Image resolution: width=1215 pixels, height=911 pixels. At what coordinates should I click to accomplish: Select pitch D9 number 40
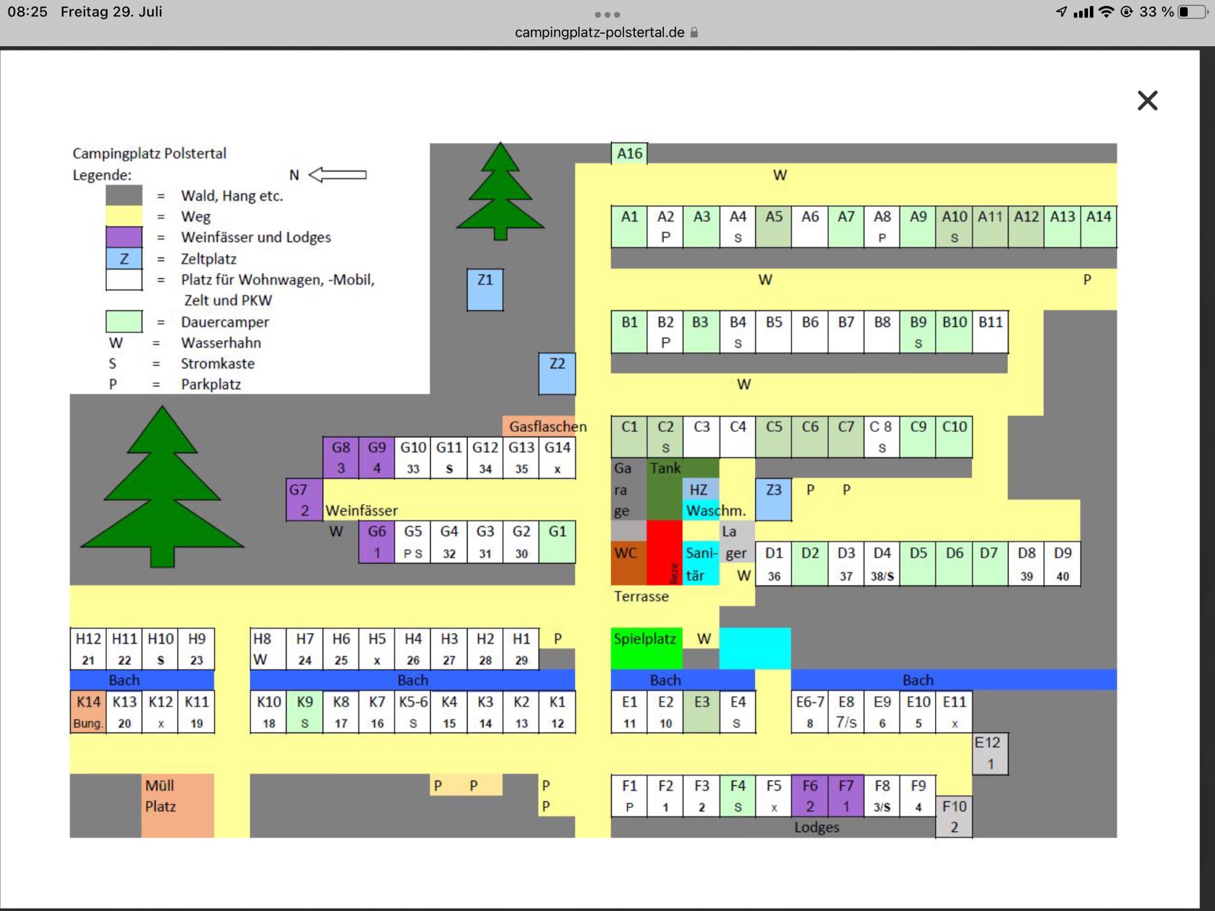pyautogui.click(x=1062, y=564)
